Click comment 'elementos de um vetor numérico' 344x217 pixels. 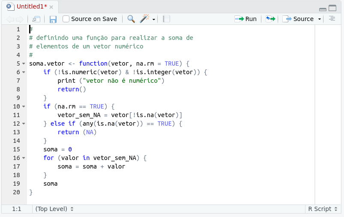click(90, 47)
